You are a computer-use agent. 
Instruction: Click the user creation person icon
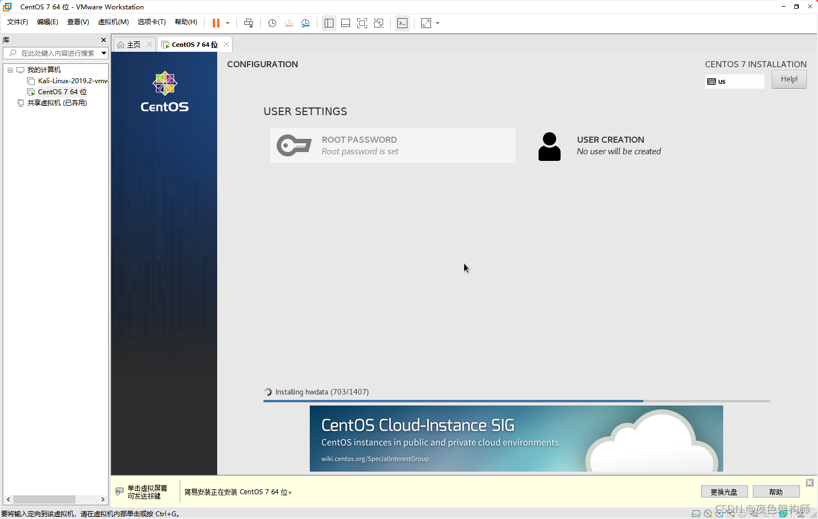tap(550, 147)
